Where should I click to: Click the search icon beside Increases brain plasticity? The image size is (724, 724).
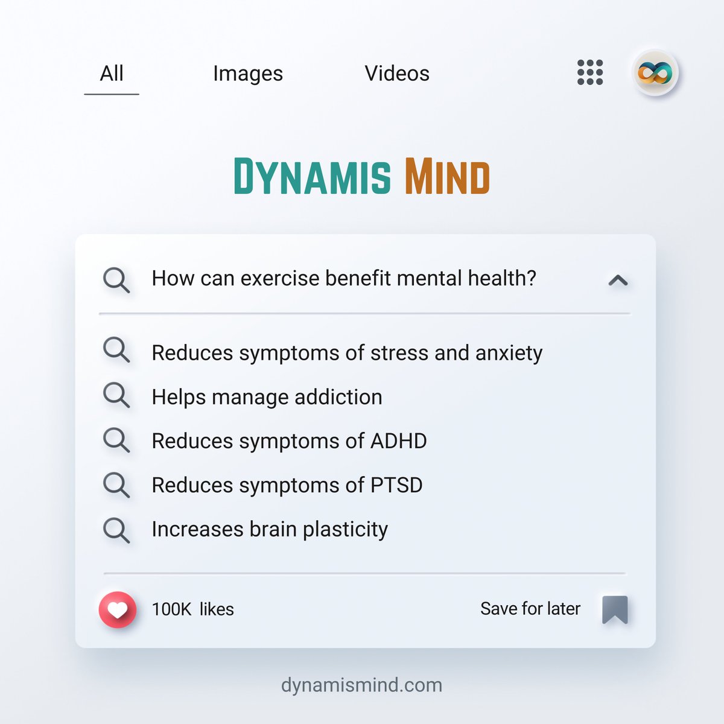click(x=116, y=530)
